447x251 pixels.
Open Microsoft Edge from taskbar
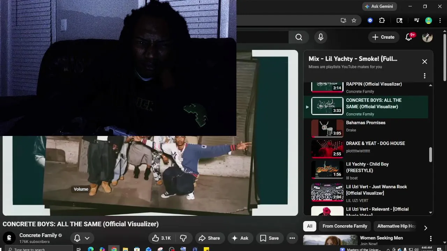pyautogui.click(x=90, y=249)
